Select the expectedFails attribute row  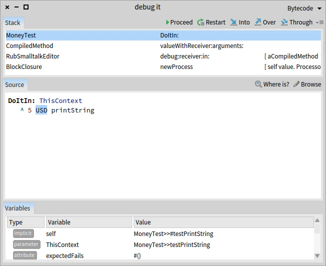[x=160, y=255]
